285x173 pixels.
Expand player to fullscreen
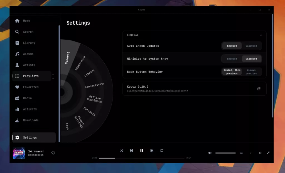pyautogui.click(x=268, y=153)
